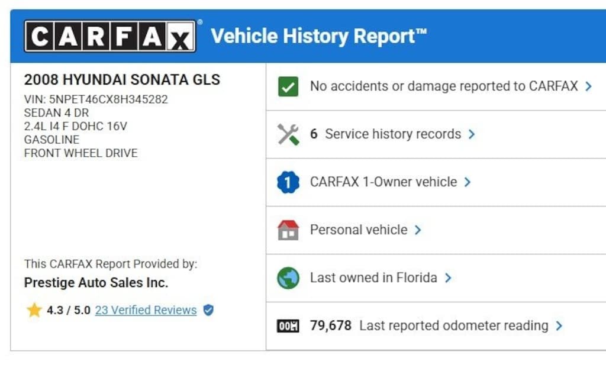
Task: Expand the Last reported odometer reading chevron
Action: [x=559, y=326]
